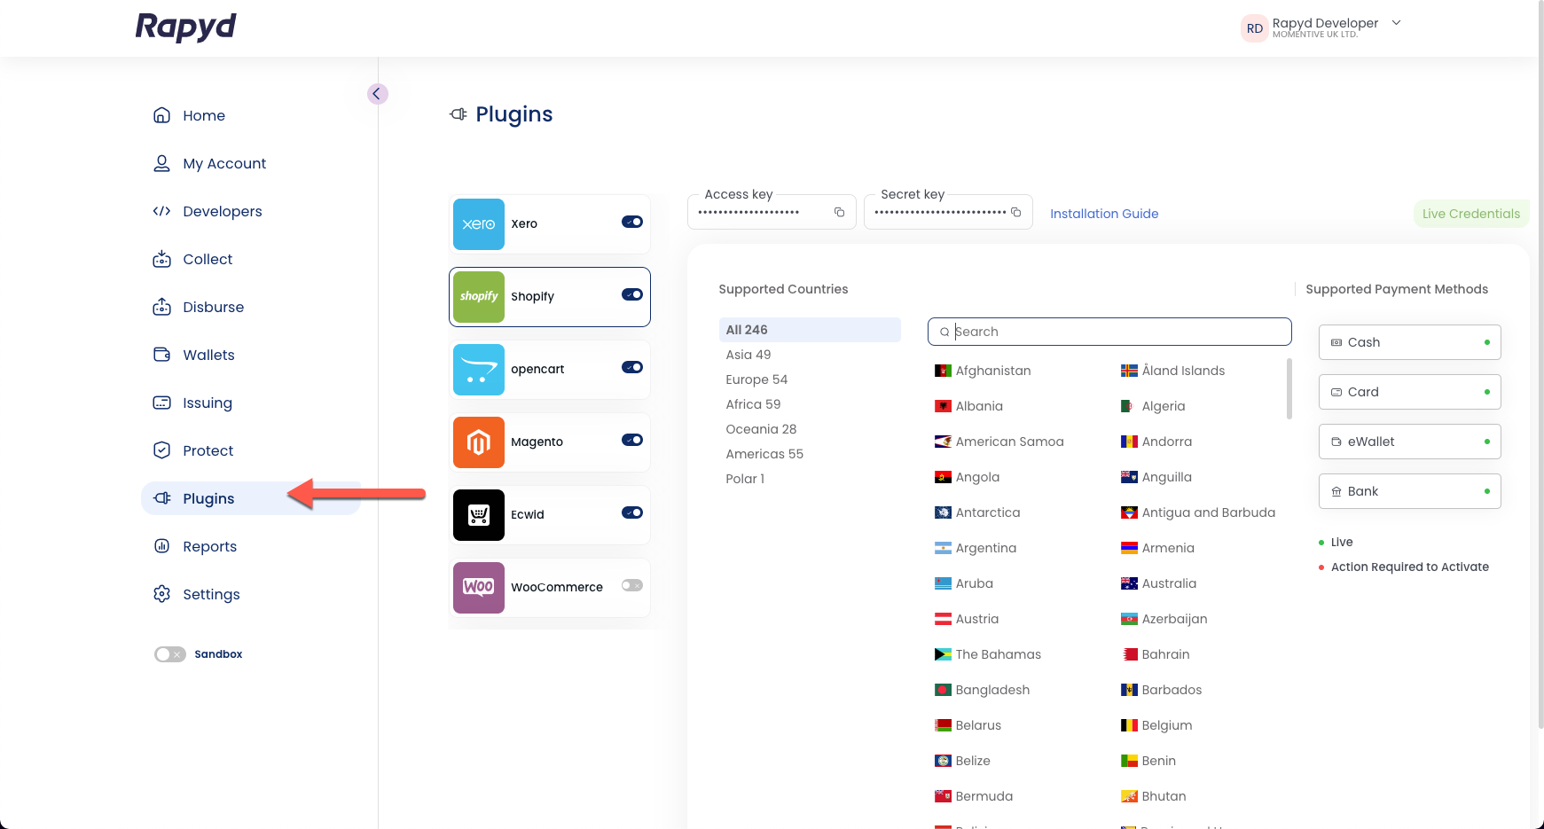Switch on the Sandbox mode toggle

click(169, 654)
